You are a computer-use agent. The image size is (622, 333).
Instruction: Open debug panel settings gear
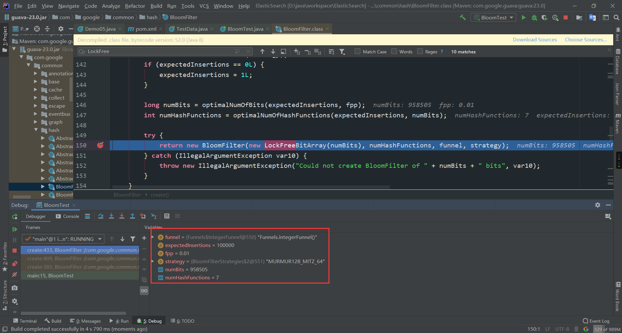[x=598, y=205]
